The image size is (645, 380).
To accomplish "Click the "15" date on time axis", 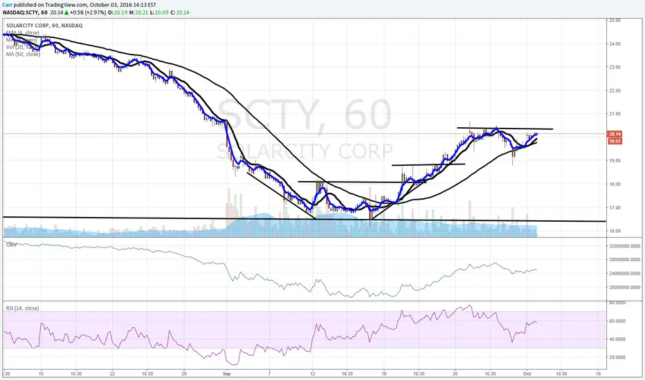I will coord(41,374).
